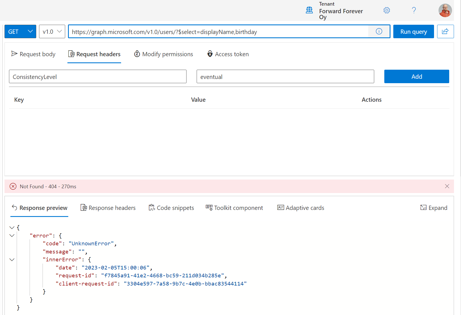
Task: Expand the response preview panel
Action: click(x=434, y=208)
